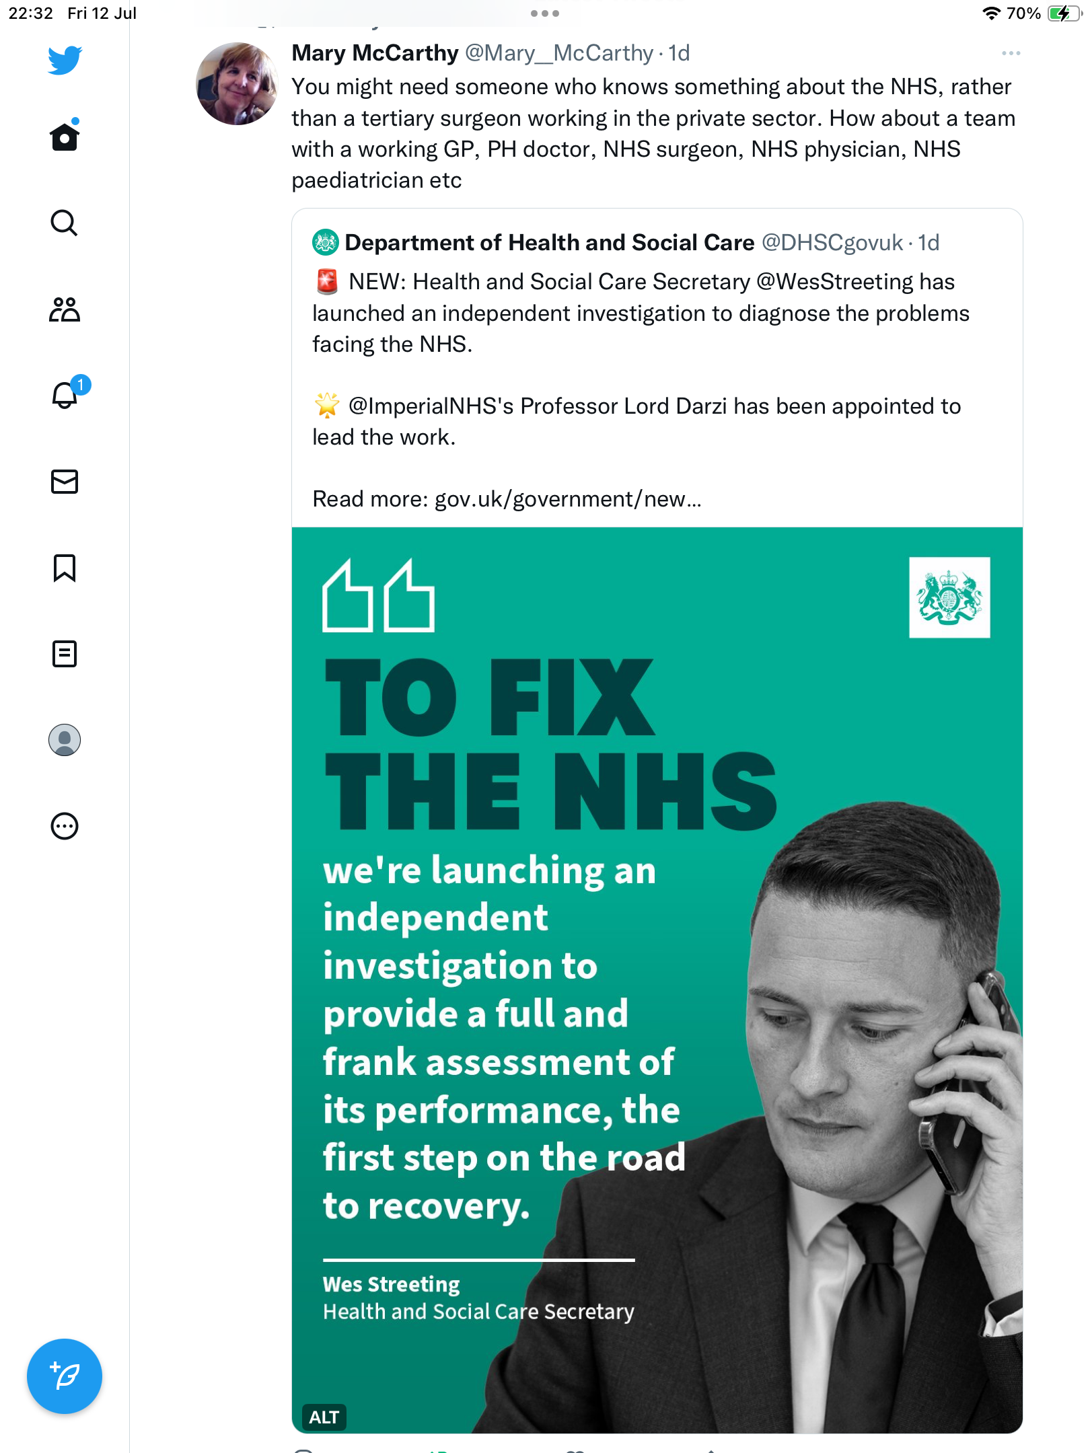The width and height of the screenshot is (1090, 1453).
Task: Open the Profile avatar icon in sidebar
Action: [65, 740]
